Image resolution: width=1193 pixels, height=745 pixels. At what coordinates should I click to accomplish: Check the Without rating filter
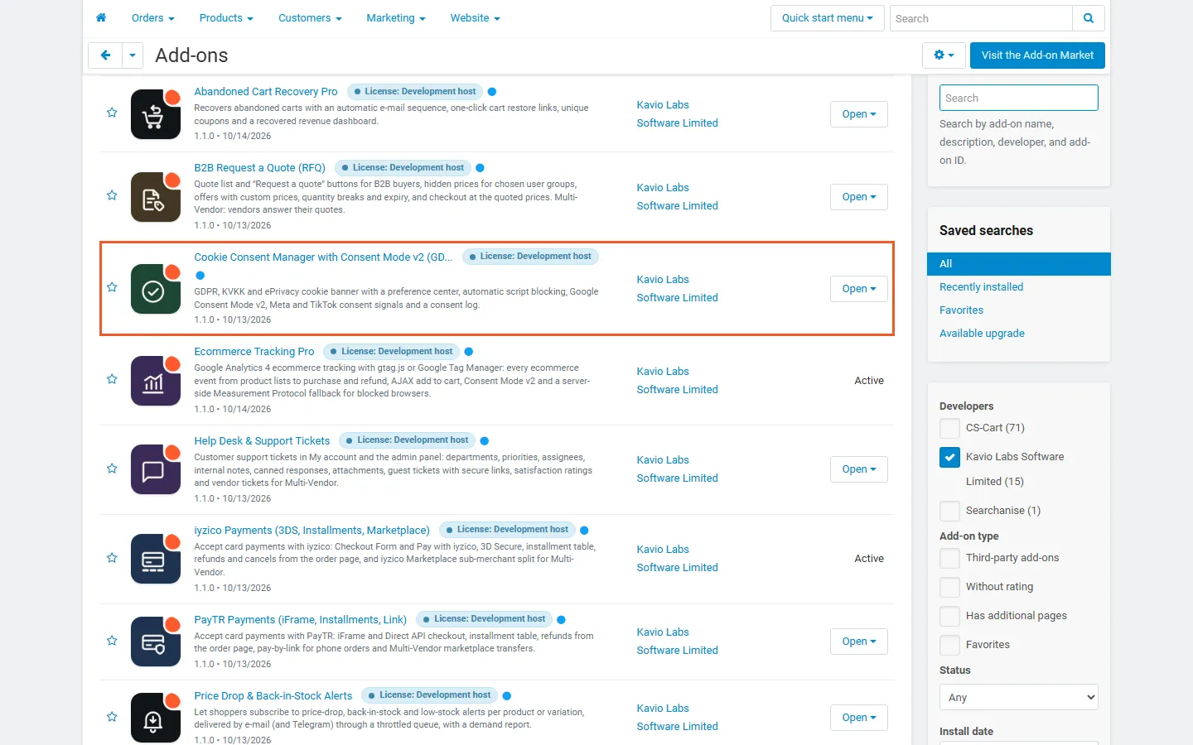point(949,587)
